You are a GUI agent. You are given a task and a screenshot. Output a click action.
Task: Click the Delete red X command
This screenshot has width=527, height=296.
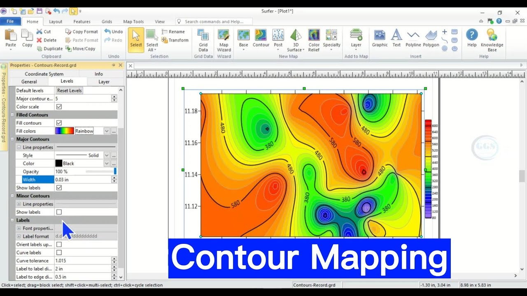[47, 40]
